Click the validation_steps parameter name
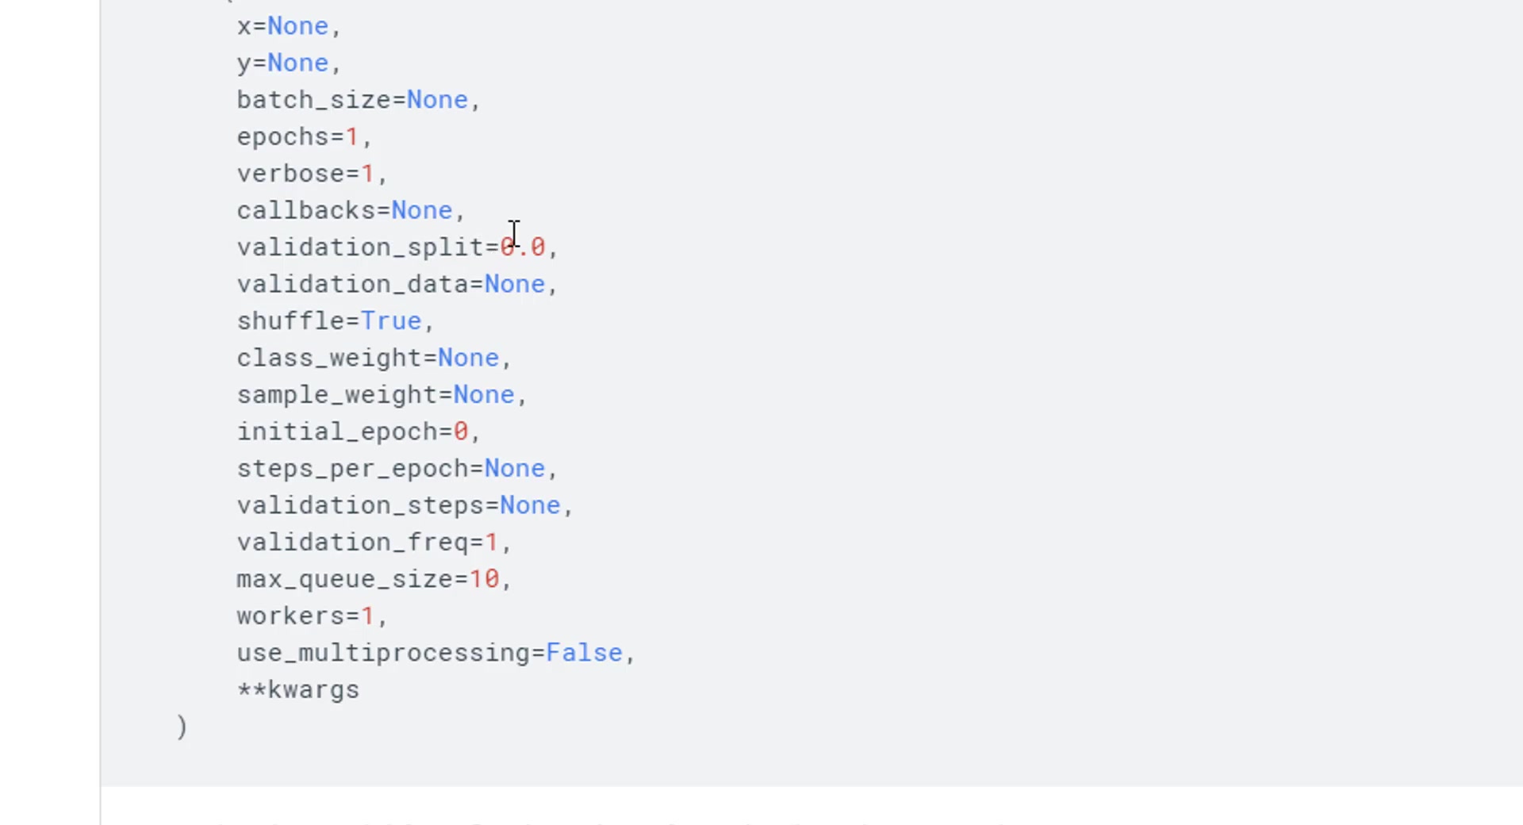The image size is (1523, 825). point(360,506)
